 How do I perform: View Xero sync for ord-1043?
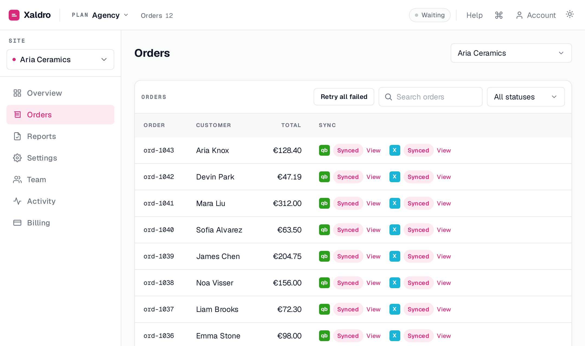pyautogui.click(x=444, y=150)
